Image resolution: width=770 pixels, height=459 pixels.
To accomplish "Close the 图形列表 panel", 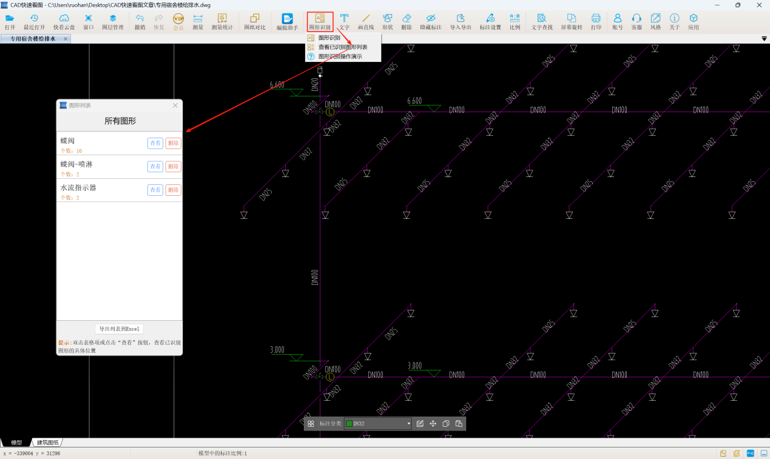I will point(175,106).
